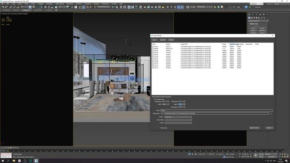Open the reference coordinate system dropdown
The image size is (290, 163).
(x=62, y=7)
